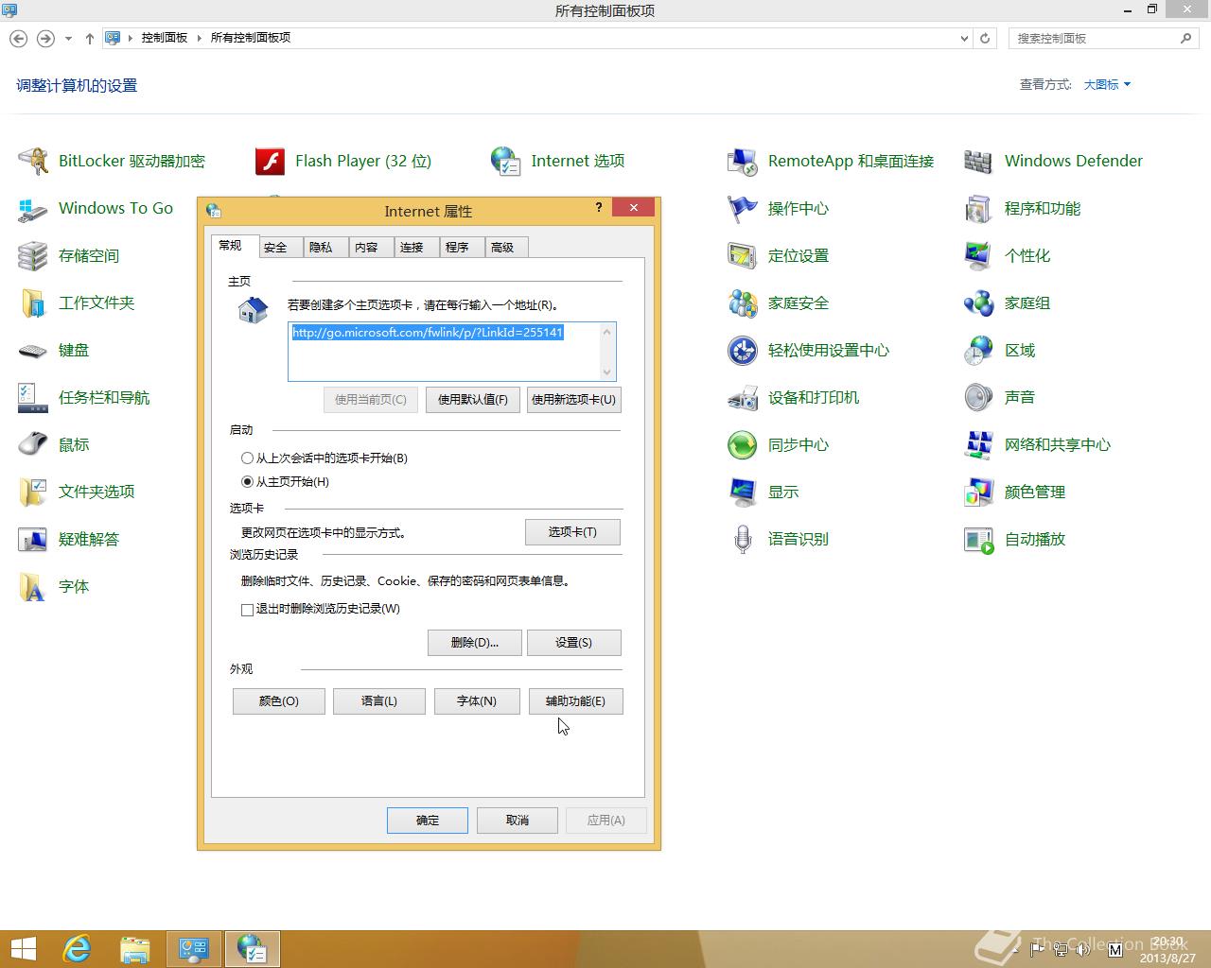
Task: Open 文件夹选项 icon
Action: (x=33, y=493)
